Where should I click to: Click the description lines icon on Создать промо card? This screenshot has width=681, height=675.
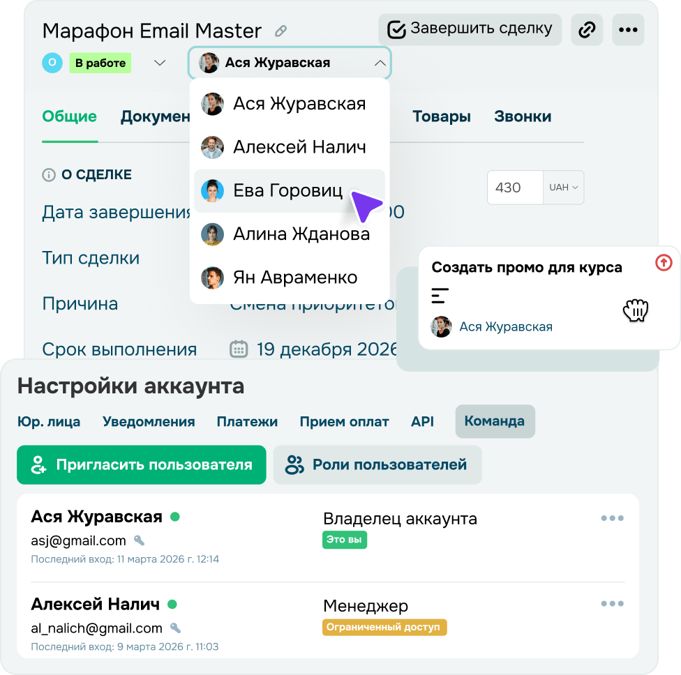pos(440,296)
